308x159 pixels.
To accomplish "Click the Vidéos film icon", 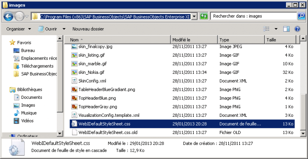I will point(16,121).
